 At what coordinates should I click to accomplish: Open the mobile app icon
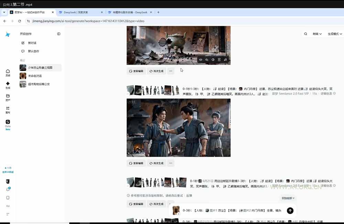(x=8, y=198)
